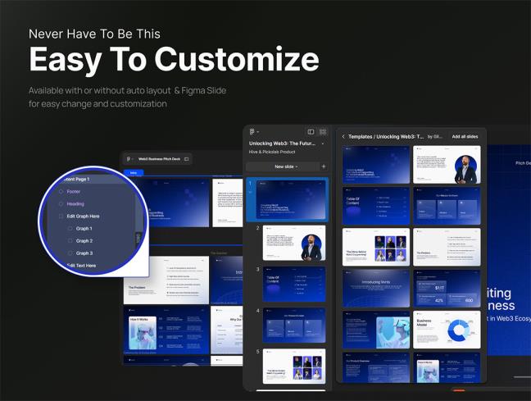This screenshot has width=531, height=401.
Task: Select the blue Intro section tab
Action: coord(134,172)
